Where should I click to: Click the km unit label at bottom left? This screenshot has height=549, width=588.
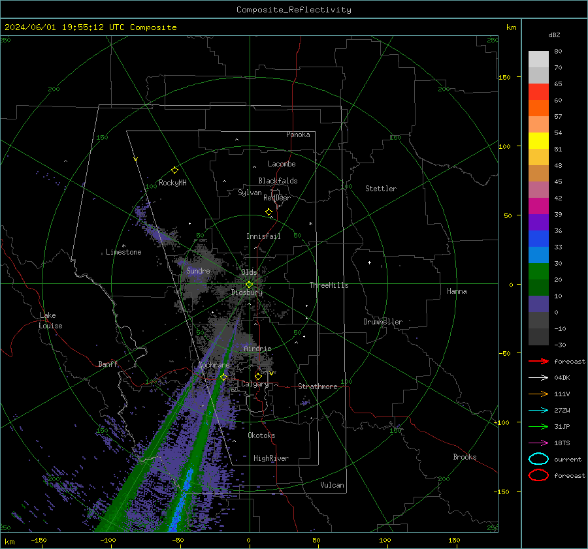(9, 542)
